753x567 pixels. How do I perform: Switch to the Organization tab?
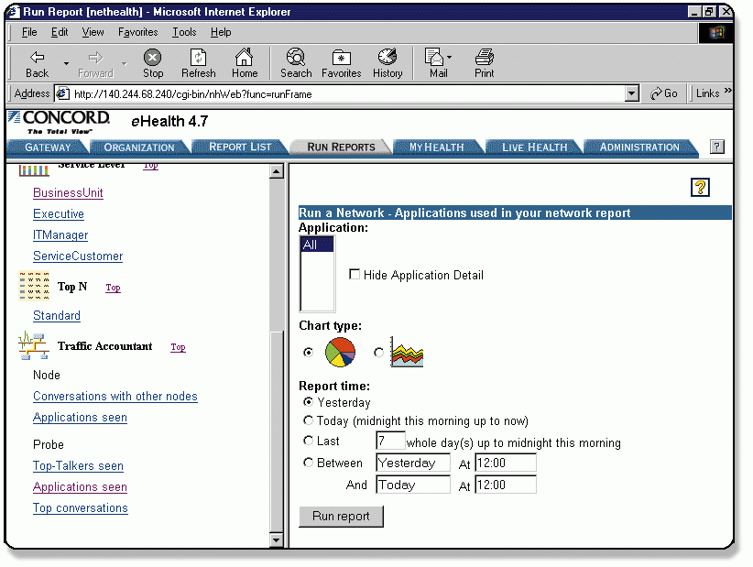pos(139,147)
